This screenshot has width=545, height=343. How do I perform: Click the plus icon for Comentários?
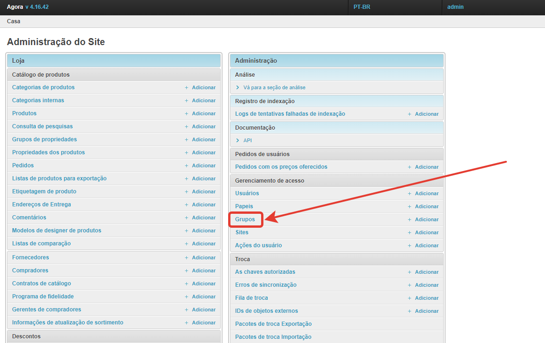tap(187, 218)
